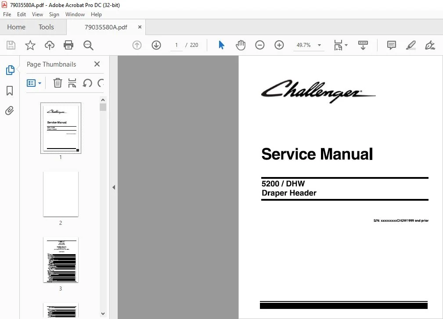This screenshot has width=443, height=319.
Task: Open the Sign menu
Action: coord(54,14)
